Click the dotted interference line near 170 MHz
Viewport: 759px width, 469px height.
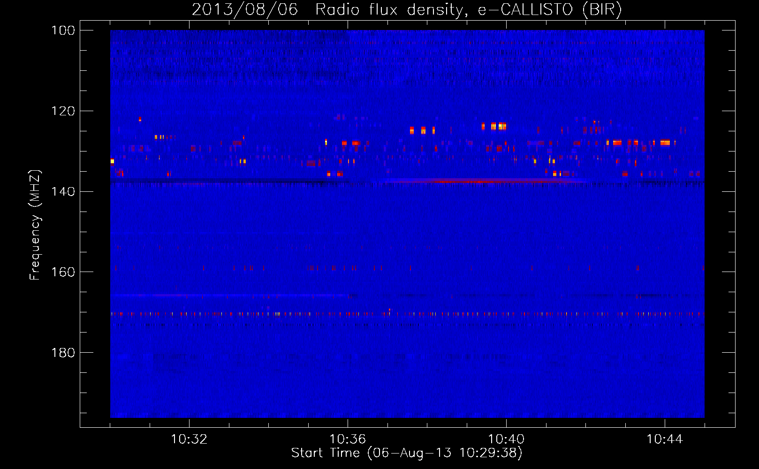(x=407, y=314)
